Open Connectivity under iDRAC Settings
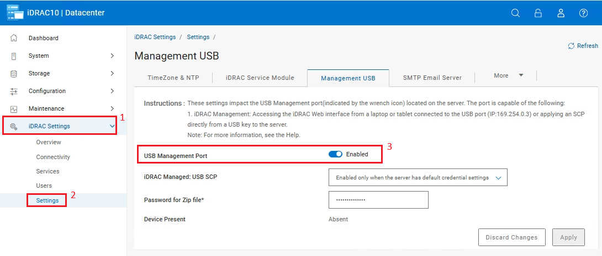The image size is (602, 256). click(x=53, y=157)
